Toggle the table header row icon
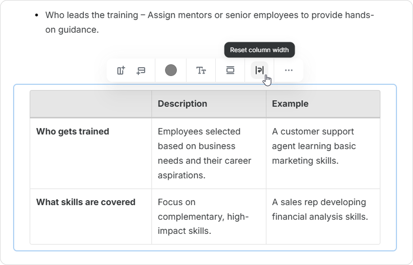This screenshot has height=265, width=413. (230, 71)
